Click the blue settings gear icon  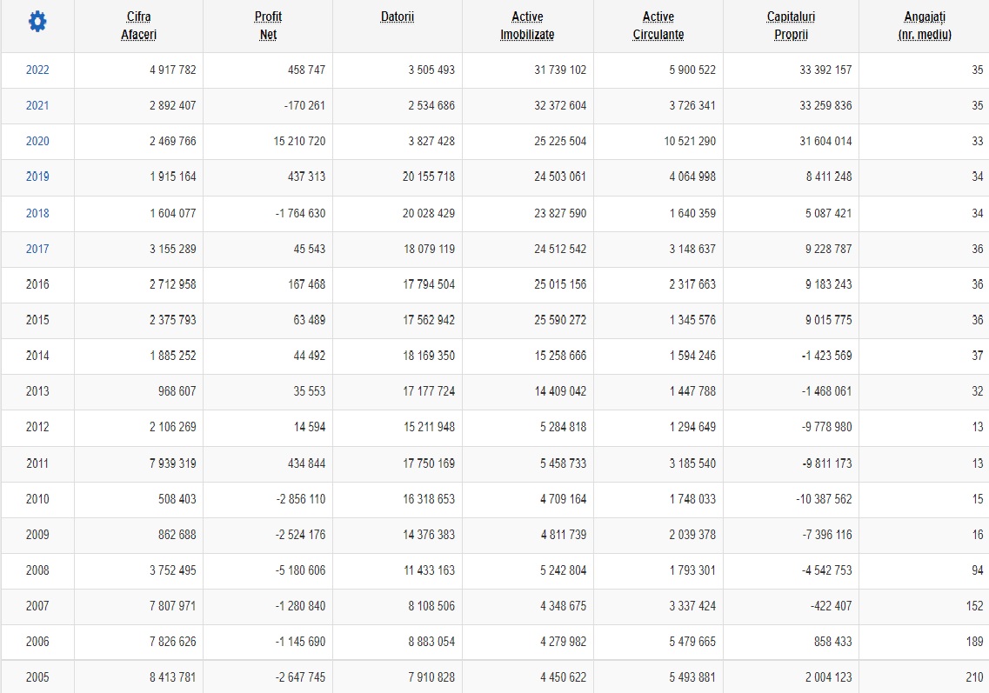click(x=37, y=23)
